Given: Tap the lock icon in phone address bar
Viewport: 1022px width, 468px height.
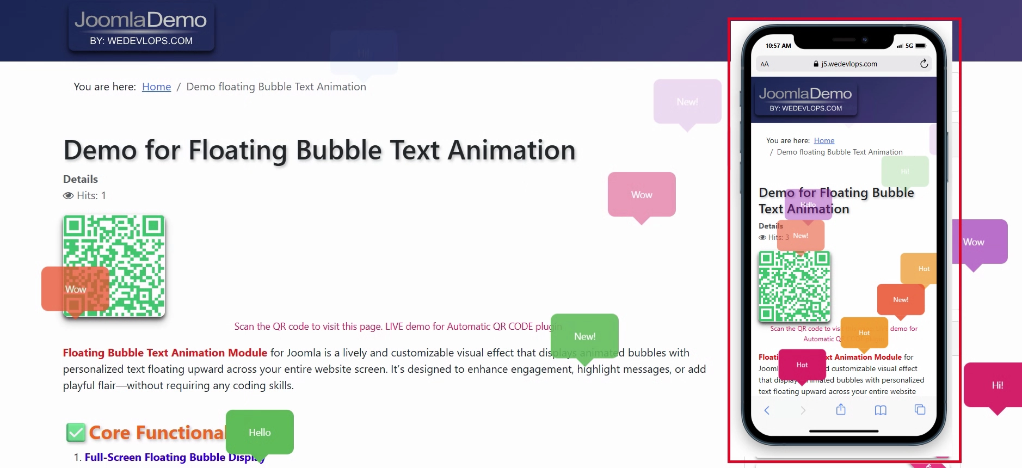Looking at the screenshot, I should [816, 64].
